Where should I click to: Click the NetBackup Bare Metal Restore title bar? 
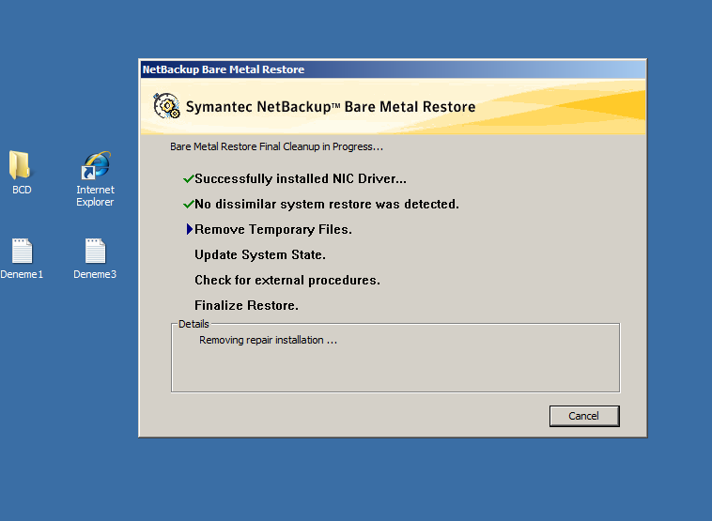[x=393, y=69]
